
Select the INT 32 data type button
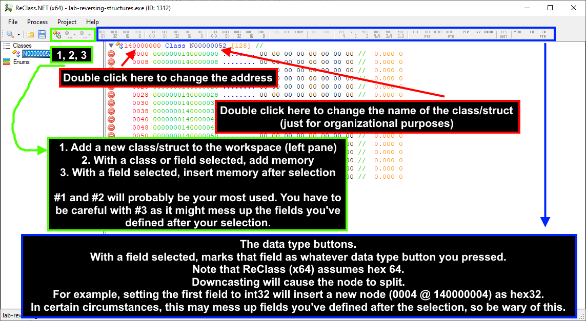177,34
